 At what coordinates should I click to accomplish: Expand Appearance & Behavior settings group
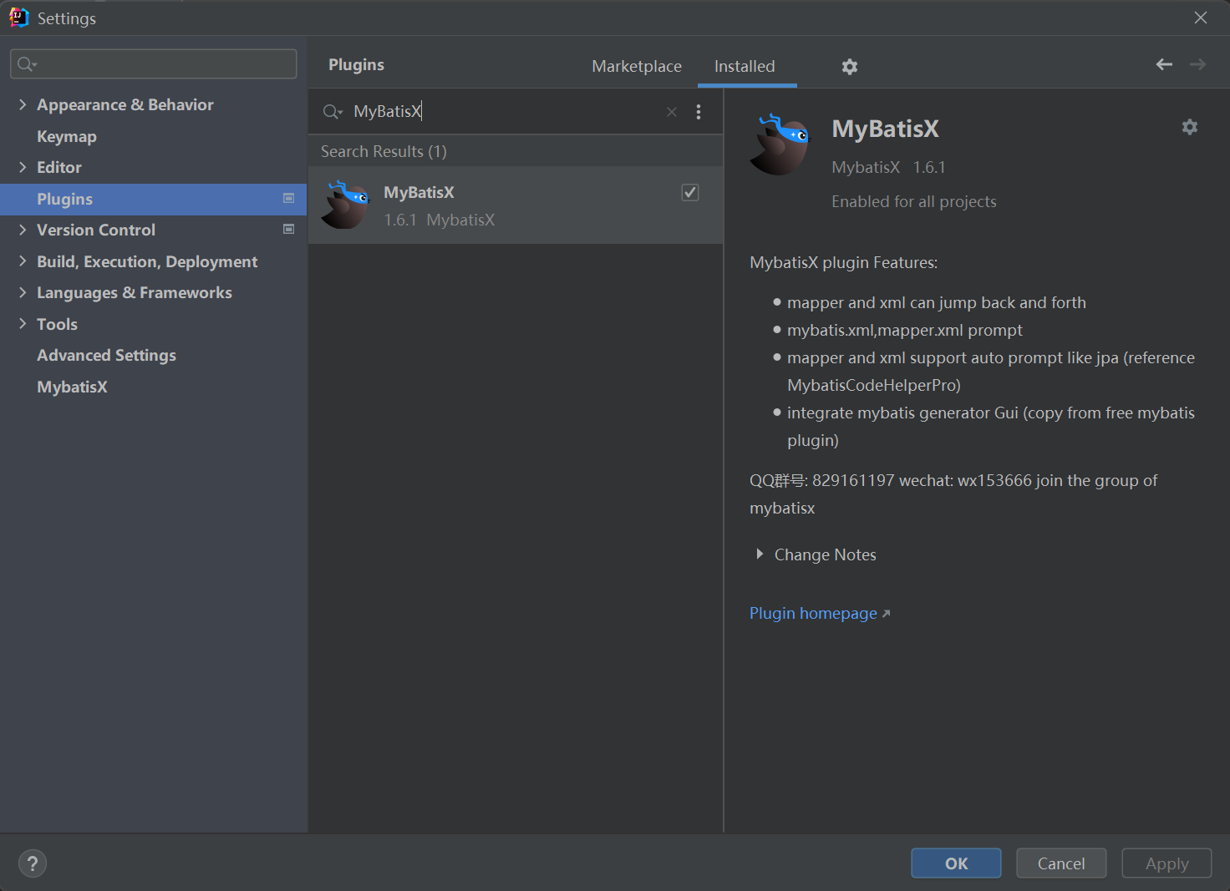23,104
